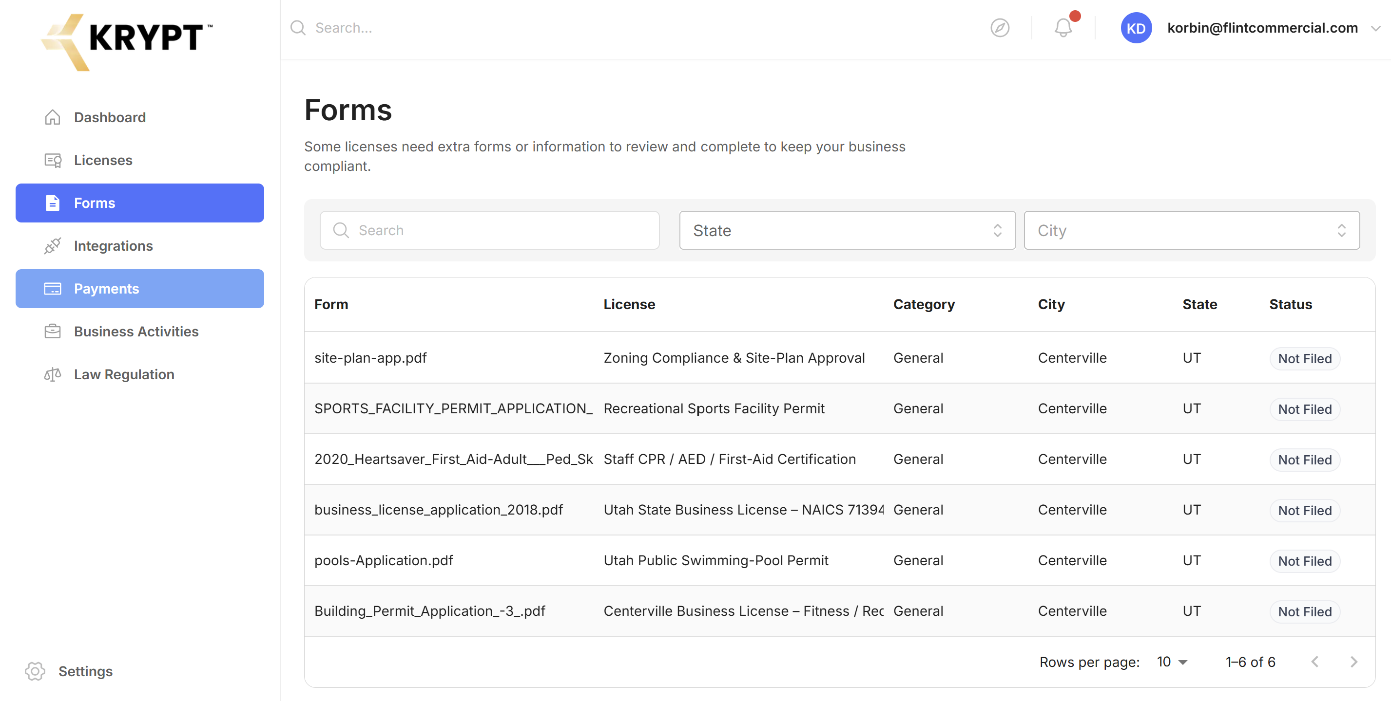Click Zoning Compliance & Site-Plan Approval license
The width and height of the screenshot is (1391, 701).
click(734, 357)
